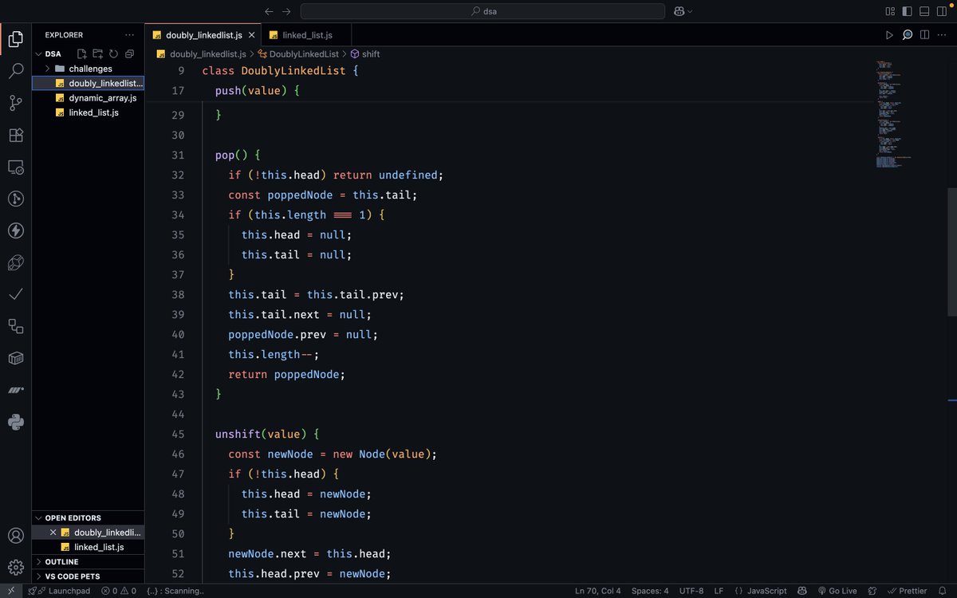Expand the challenges folder
This screenshot has width=957, height=598.
[x=88, y=69]
